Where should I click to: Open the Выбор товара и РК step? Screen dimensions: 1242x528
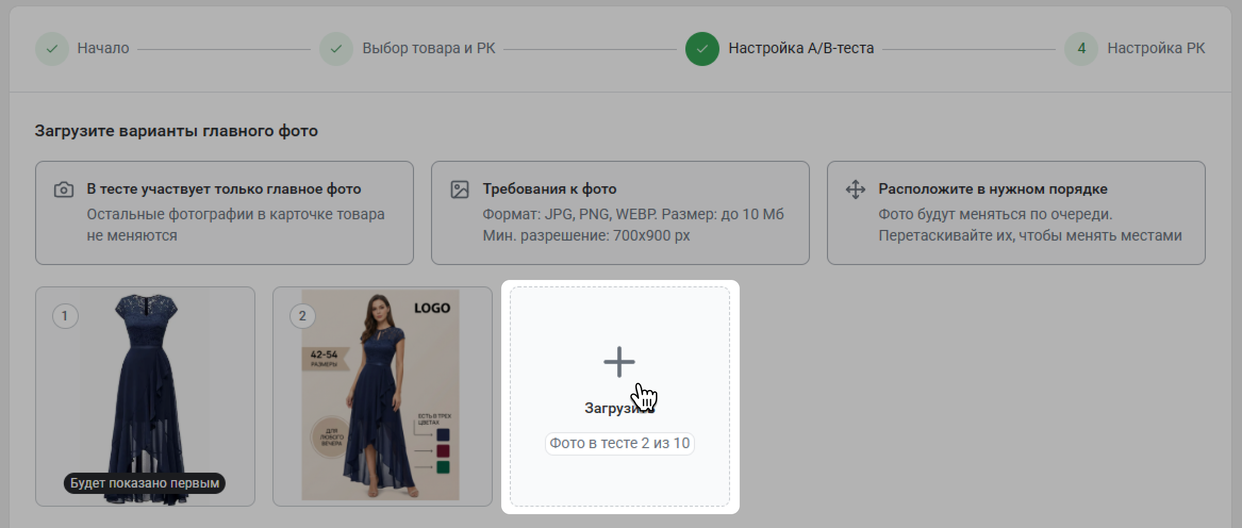428,48
